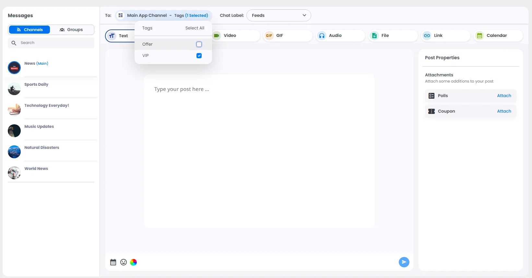Open the Chat Label Feeds dropdown
The image size is (532, 278).
point(279,15)
